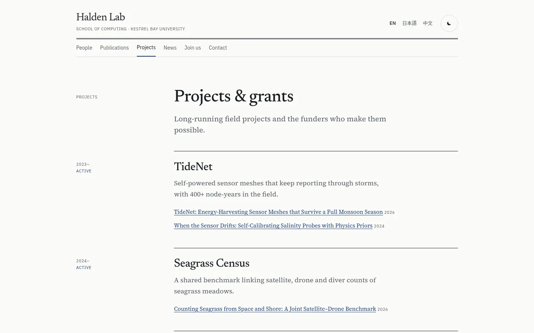
Task: Click the TideNet project heading
Action: 193,167
